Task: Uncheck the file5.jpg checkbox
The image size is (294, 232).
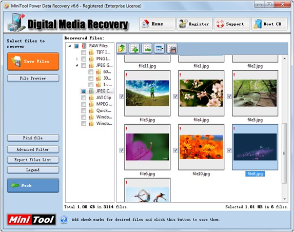Action: click(229, 96)
